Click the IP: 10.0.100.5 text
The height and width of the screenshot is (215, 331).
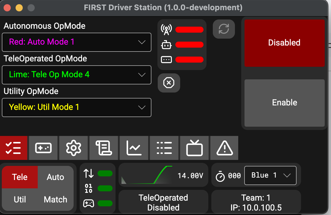pyautogui.click(x=256, y=208)
